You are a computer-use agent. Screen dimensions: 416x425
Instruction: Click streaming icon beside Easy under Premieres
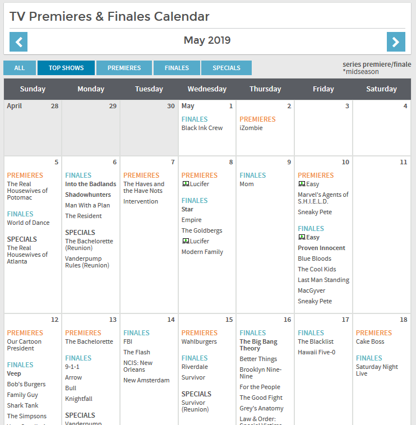[x=301, y=184]
